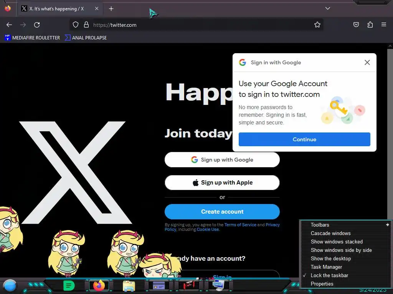Open the Save to Pocket icon
The height and width of the screenshot is (294, 393).
pyautogui.click(x=356, y=24)
